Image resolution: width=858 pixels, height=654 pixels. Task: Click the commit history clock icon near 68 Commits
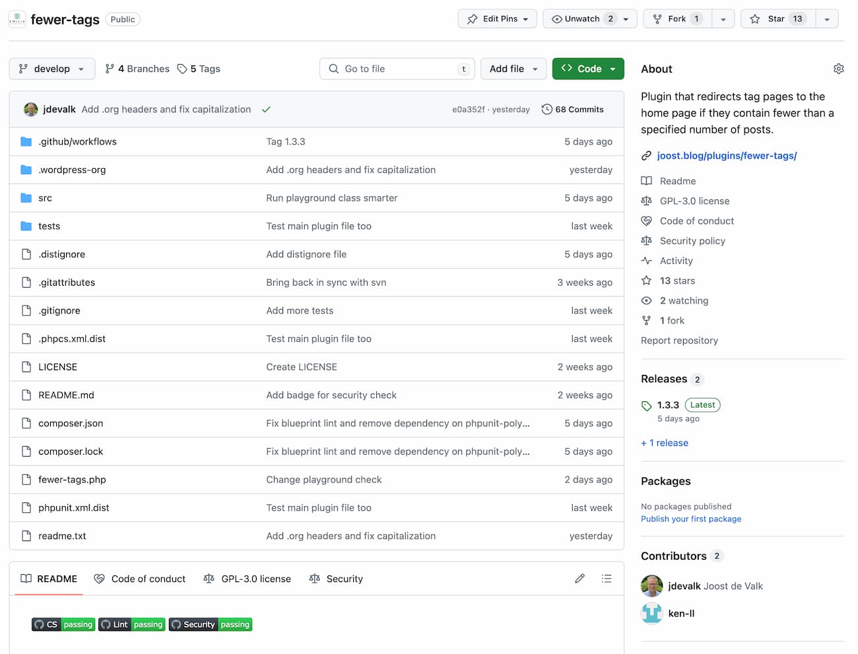coord(546,109)
